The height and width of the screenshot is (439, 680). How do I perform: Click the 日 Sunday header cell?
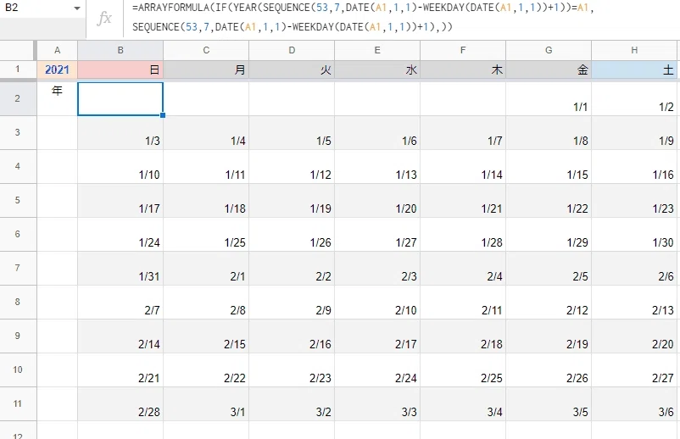point(120,69)
